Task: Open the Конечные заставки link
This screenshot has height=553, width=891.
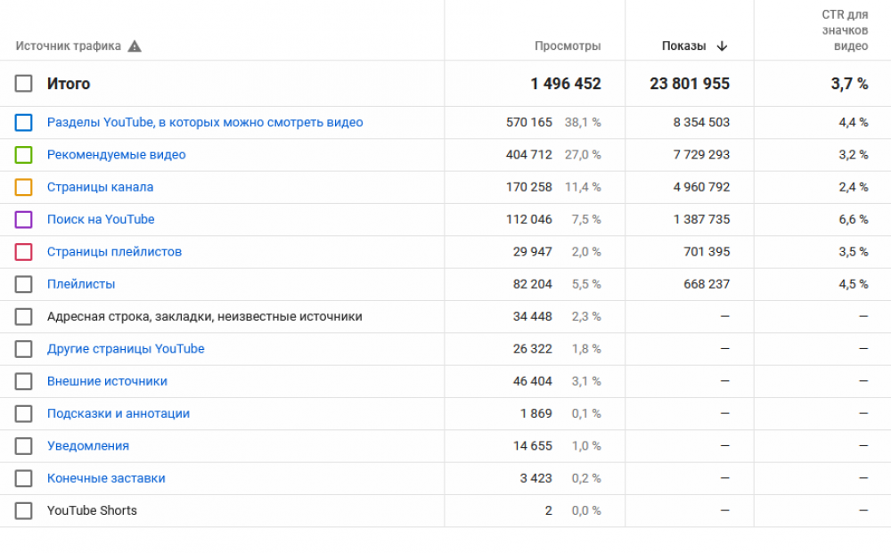Action: (106, 478)
